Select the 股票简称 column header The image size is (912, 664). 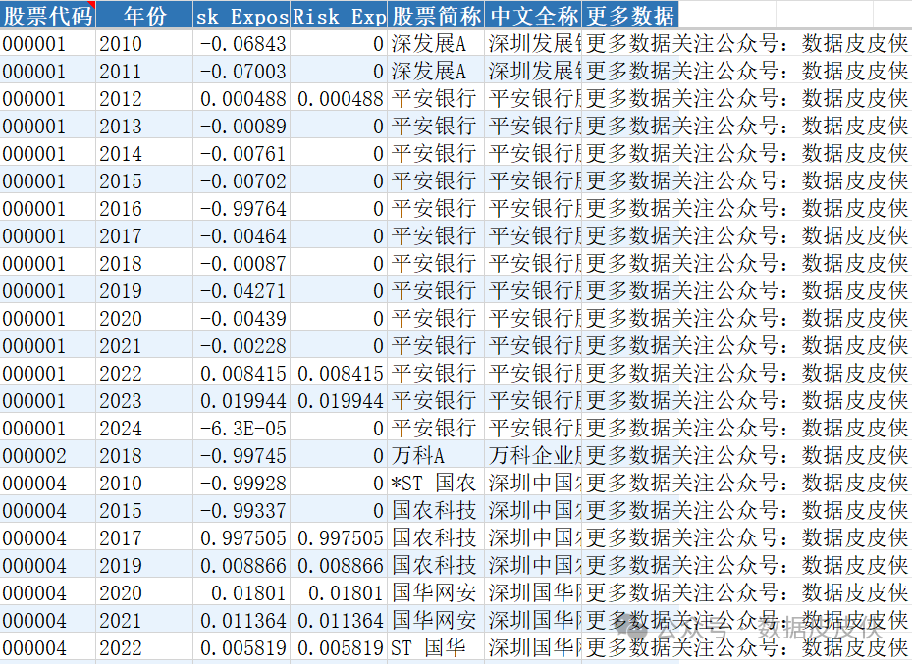[x=436, y=15]
